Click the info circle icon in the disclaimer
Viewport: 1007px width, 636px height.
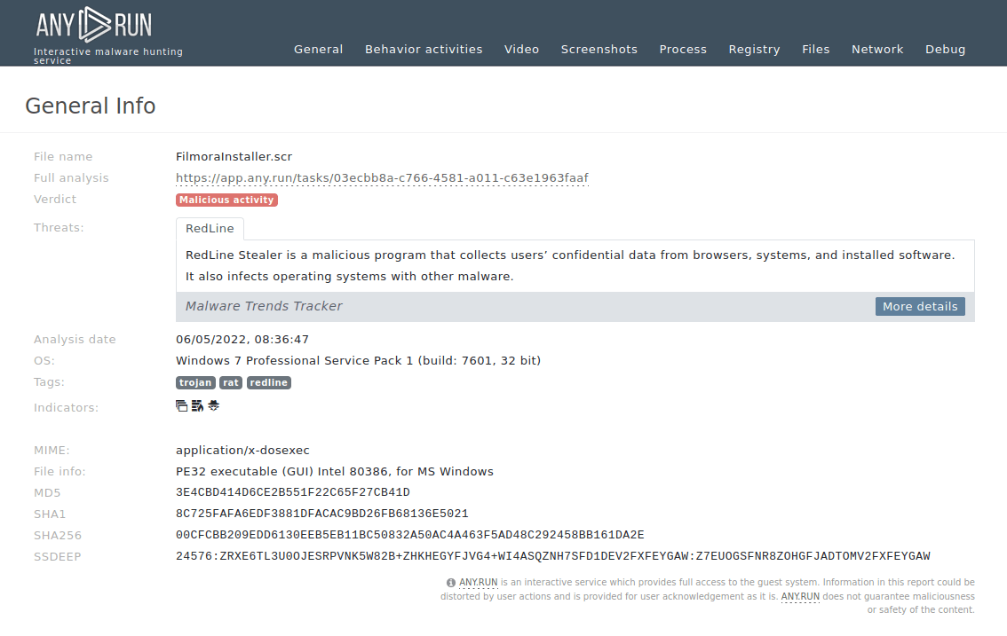tap(451, 583)
